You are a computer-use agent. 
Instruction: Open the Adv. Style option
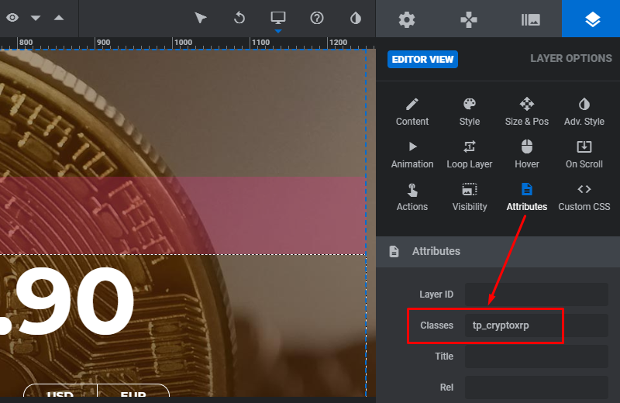click(x=584, y=112)
